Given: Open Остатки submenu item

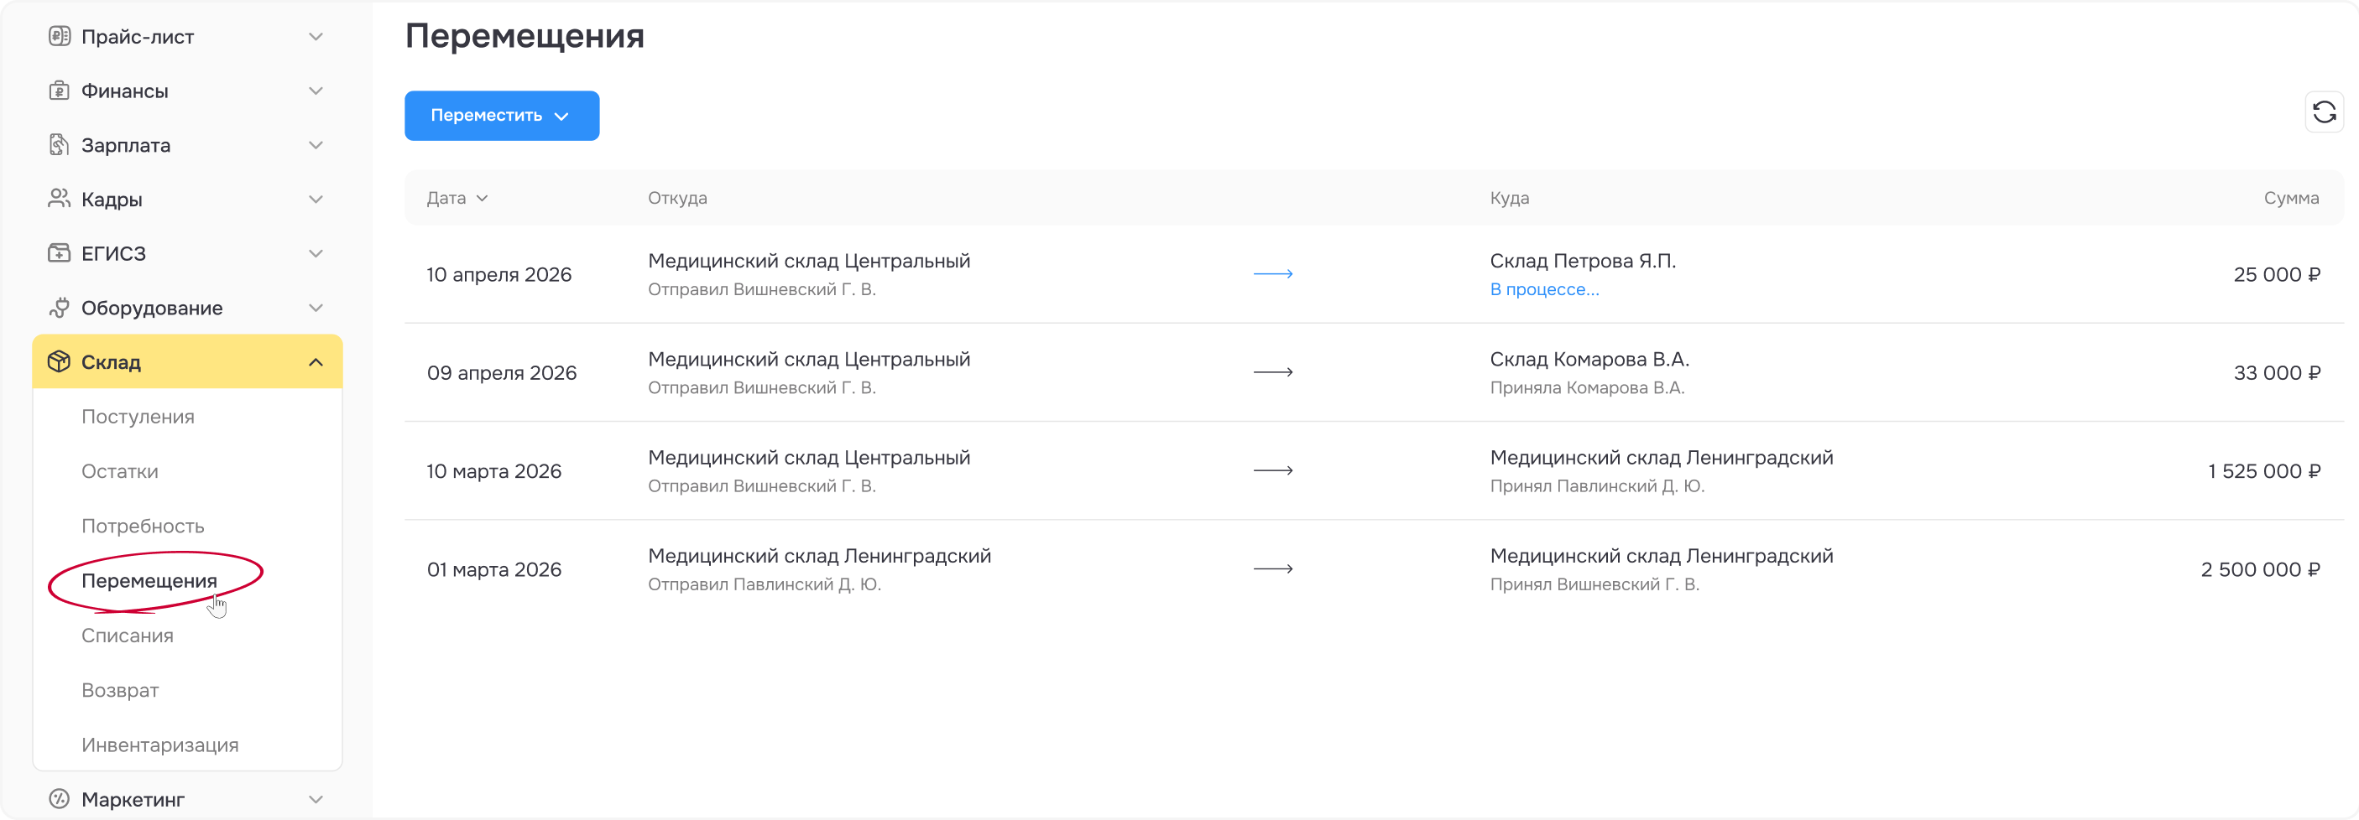Looking at the screenshot, I should coord(120,471).
